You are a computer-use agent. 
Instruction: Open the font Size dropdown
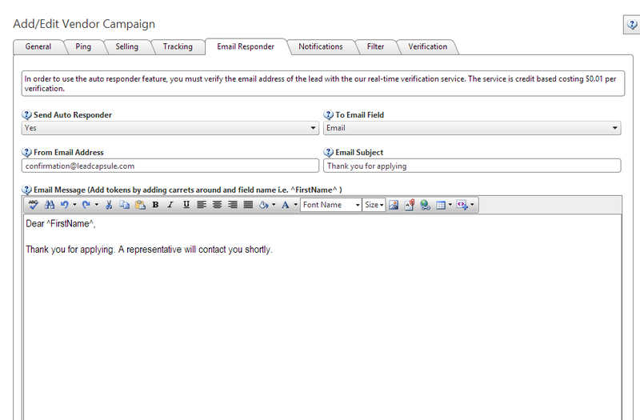click(x=374, y=205)
